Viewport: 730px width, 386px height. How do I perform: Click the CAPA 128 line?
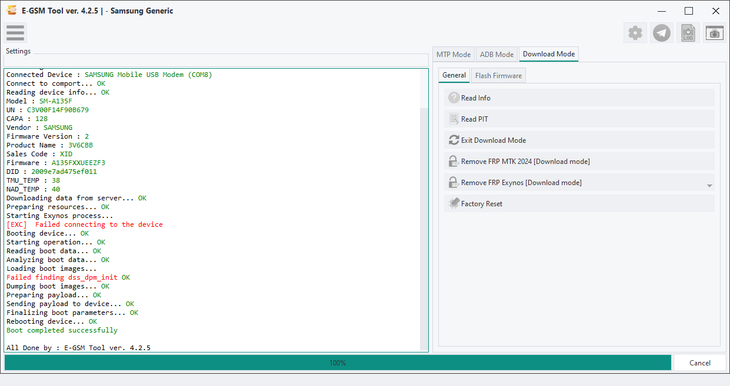tap(27, 119)
